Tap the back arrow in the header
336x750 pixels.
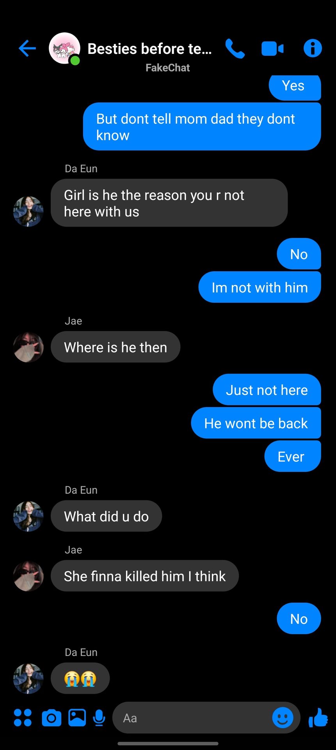(27, 48)
